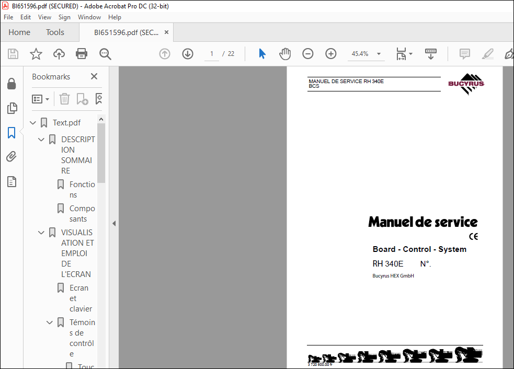
Task: Click the 45.4% zoom value field
Action: click(360, 54)
